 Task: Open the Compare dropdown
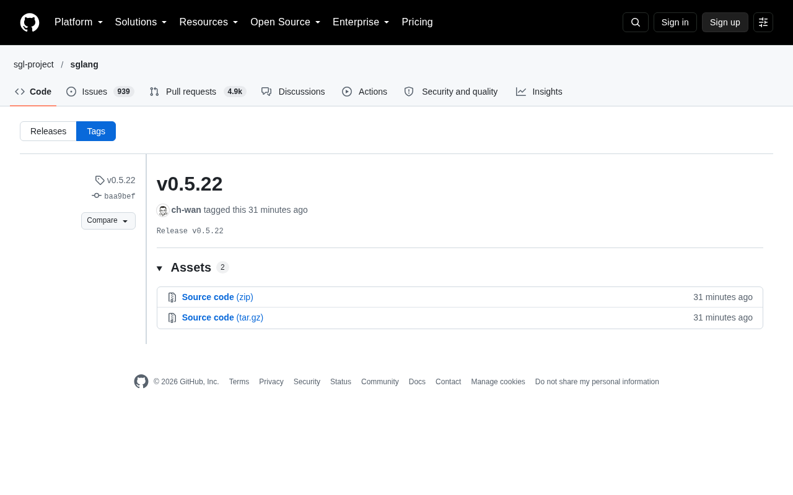tap(108, 221)
